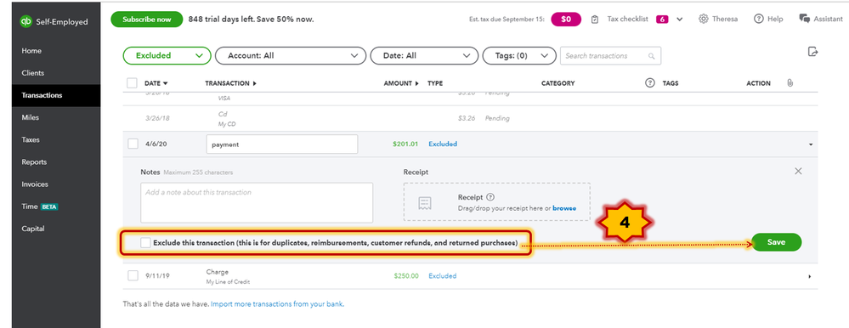This screenshot has width=849, height=328.
Task: Click the Category help question icon
Action: pos(650,83)
